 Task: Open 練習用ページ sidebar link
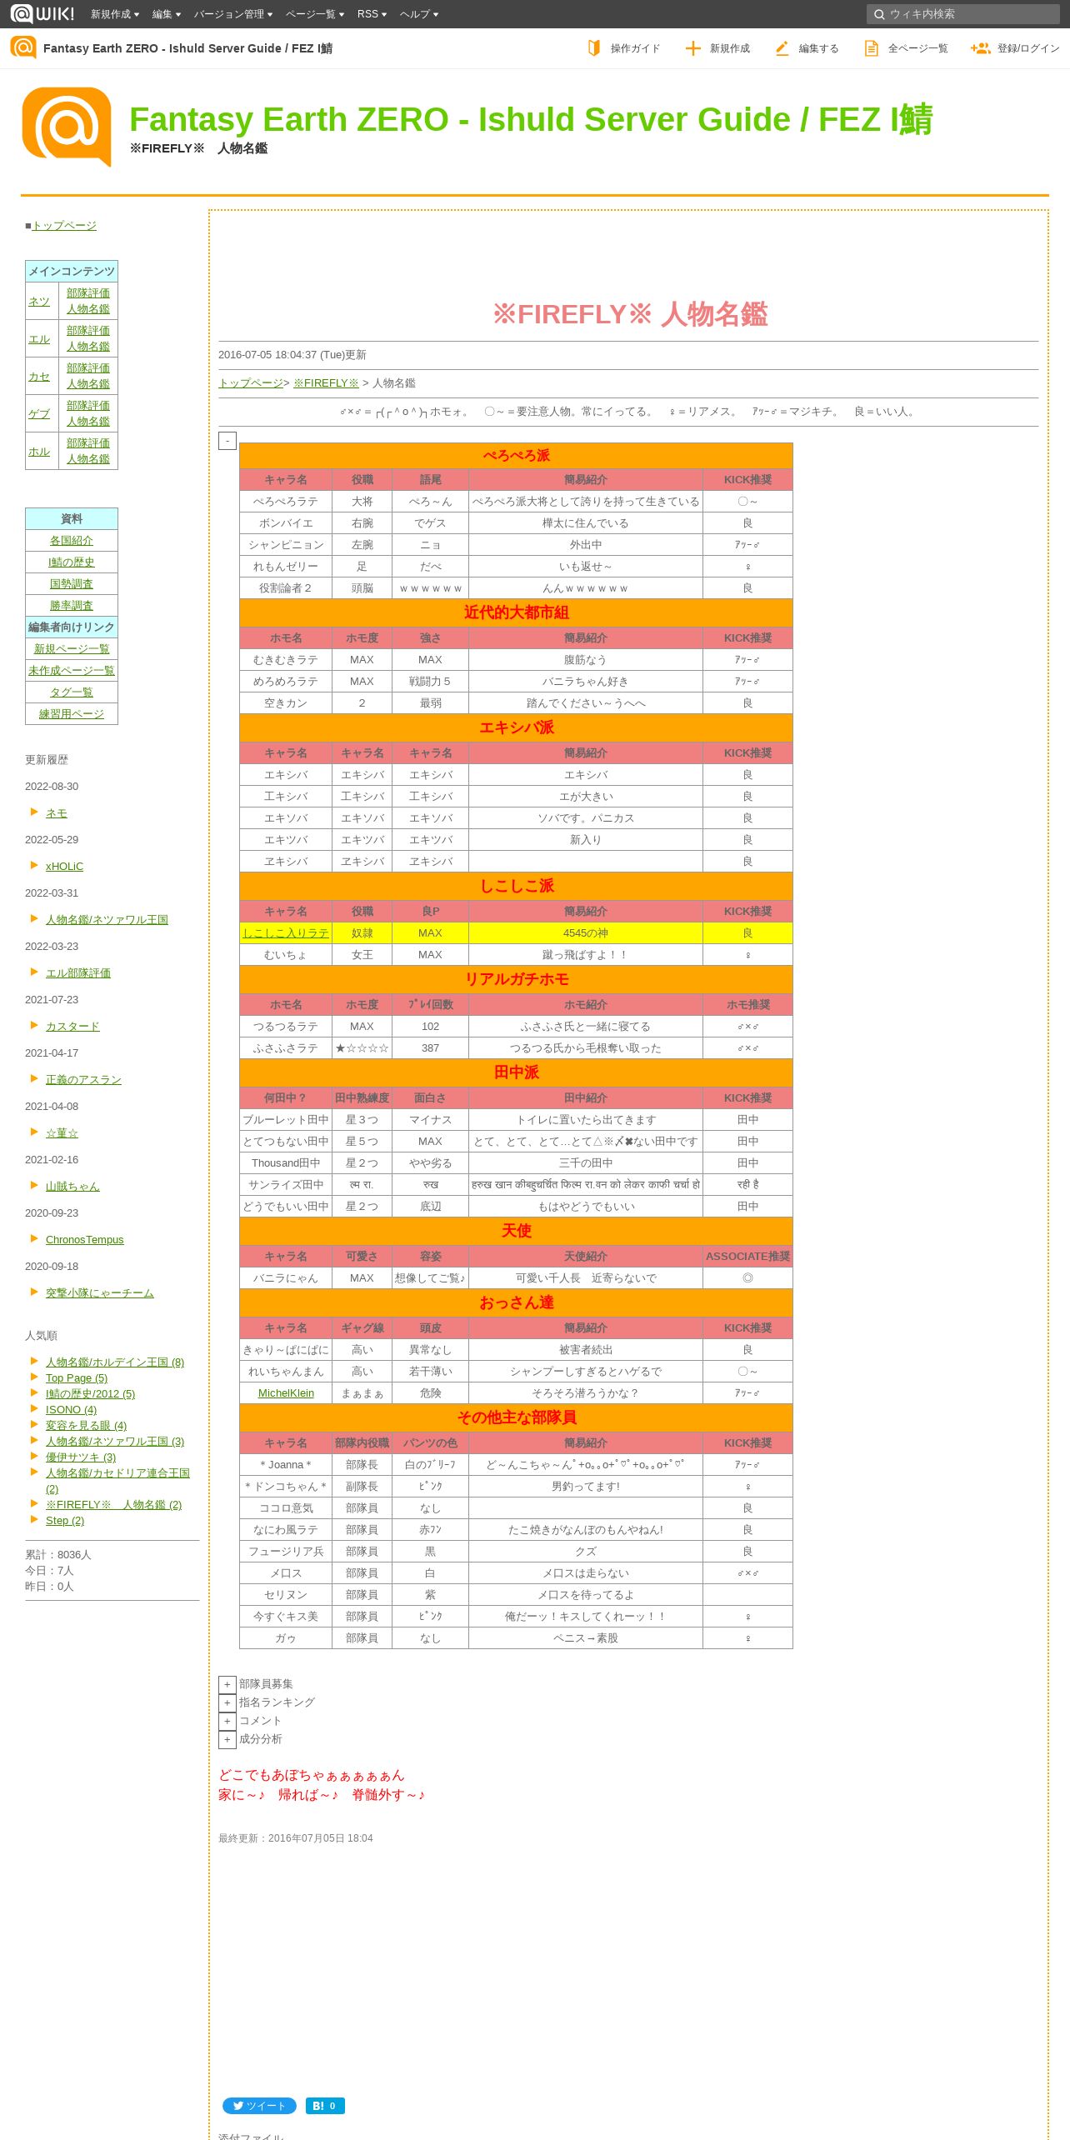[x=72, y=714]
